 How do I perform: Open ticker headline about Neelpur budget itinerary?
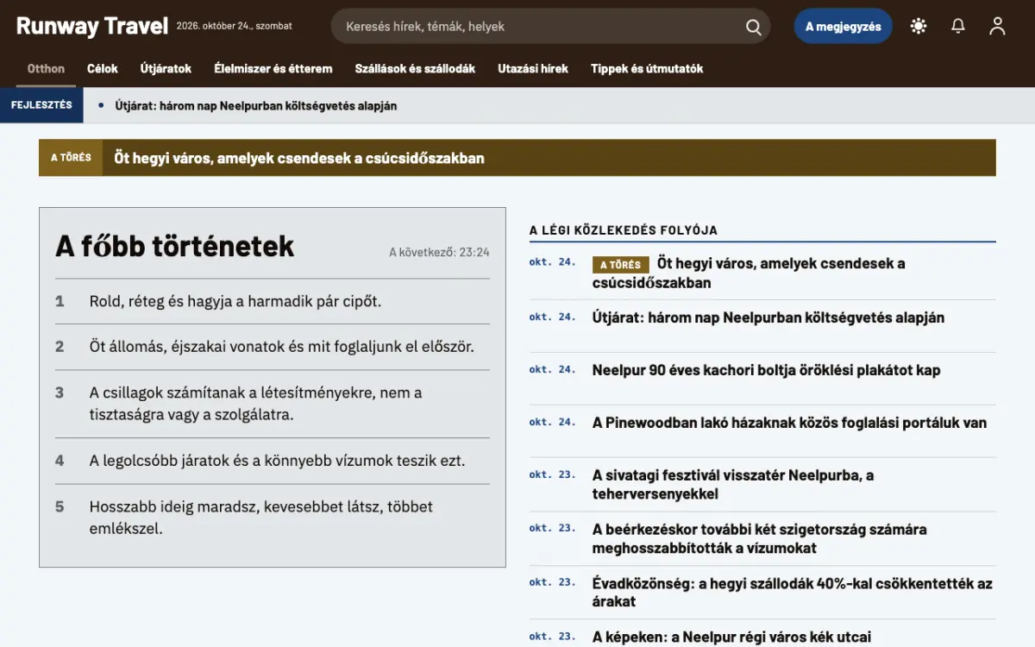(x=254, y=106)
